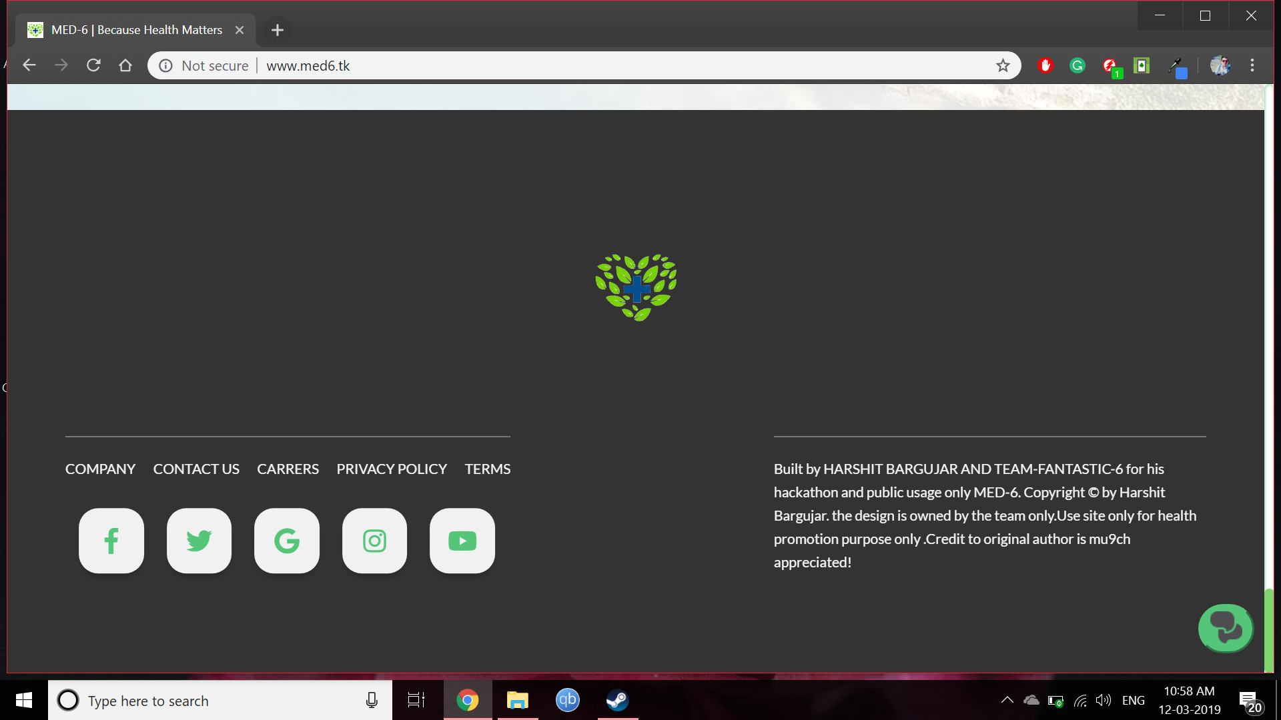1281x720 pixels.
Task: Open a new browser tab
Action: pos(278,30)
